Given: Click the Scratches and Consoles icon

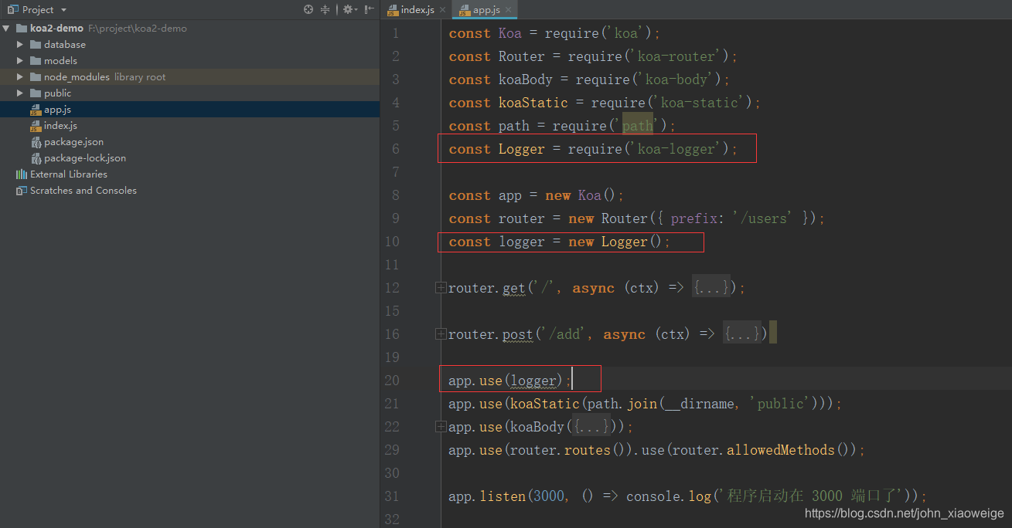Looking at the screenshot, I should [x=22, y=191].
